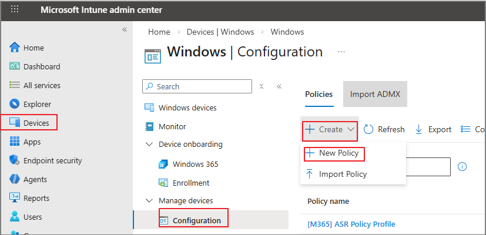The image size is (486, 235).
Task: Open the Create dropdown menu
Action: 330,129
